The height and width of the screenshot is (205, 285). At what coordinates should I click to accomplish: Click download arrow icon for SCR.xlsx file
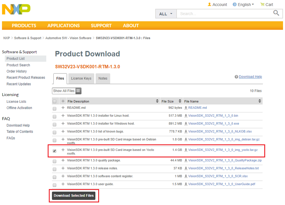click(x=186, y=176)
